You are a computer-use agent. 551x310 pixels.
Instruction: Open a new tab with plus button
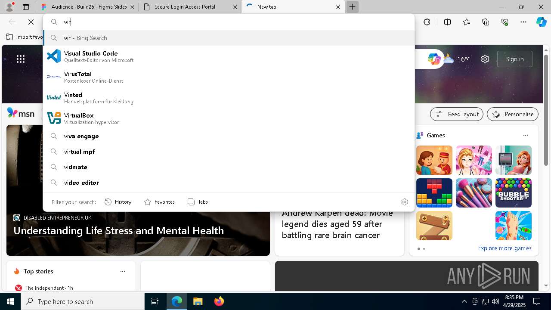pos(352,7)
